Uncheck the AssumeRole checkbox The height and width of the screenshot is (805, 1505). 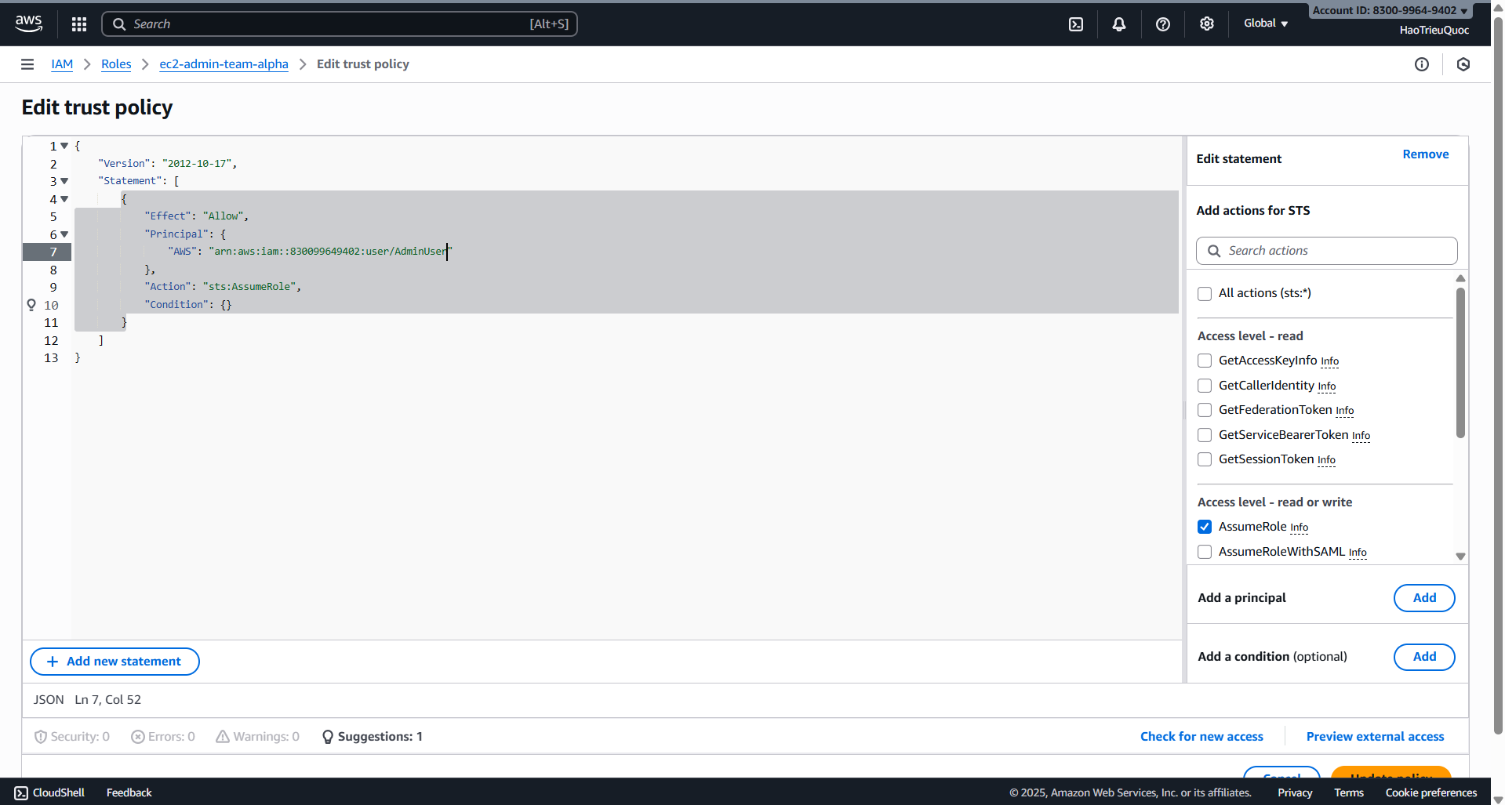pyautogui.click(x=1205, y=527)
